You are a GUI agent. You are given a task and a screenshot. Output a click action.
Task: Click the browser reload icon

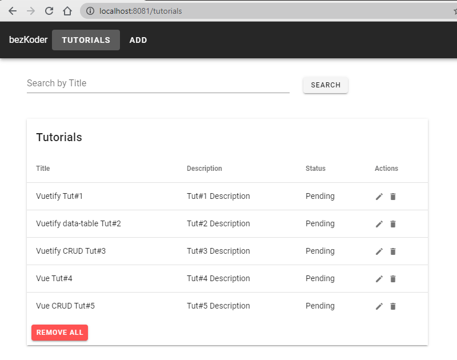coord(49,10)
